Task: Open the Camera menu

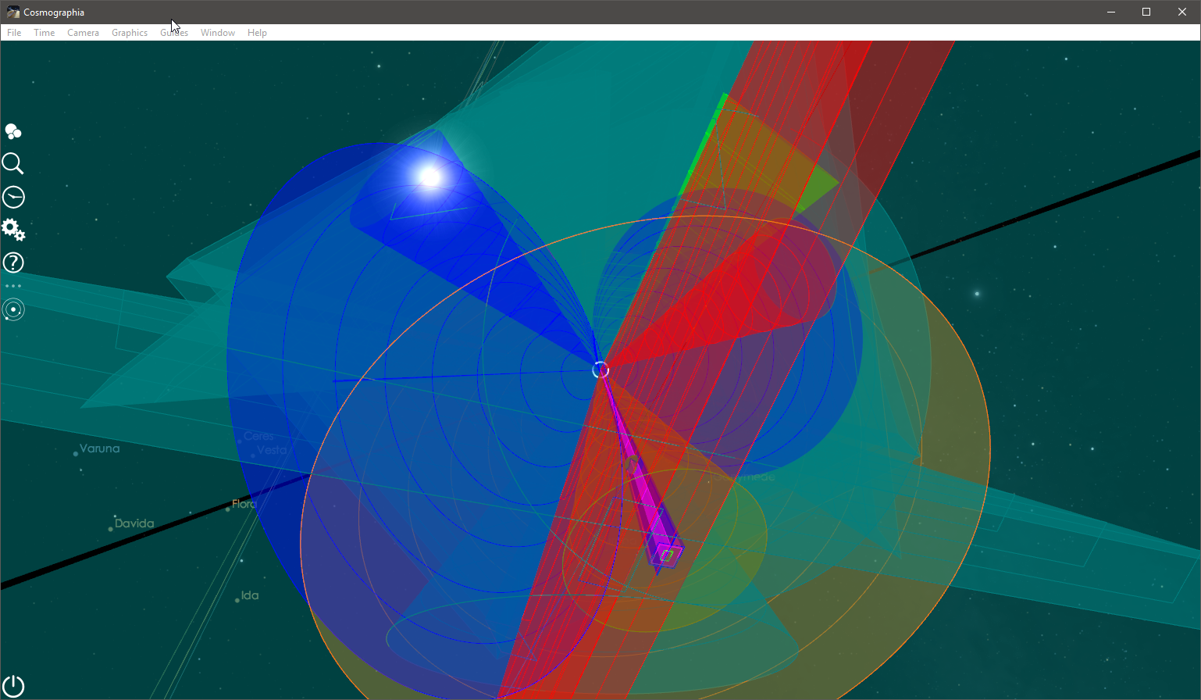Action: (x=83, y=33)
